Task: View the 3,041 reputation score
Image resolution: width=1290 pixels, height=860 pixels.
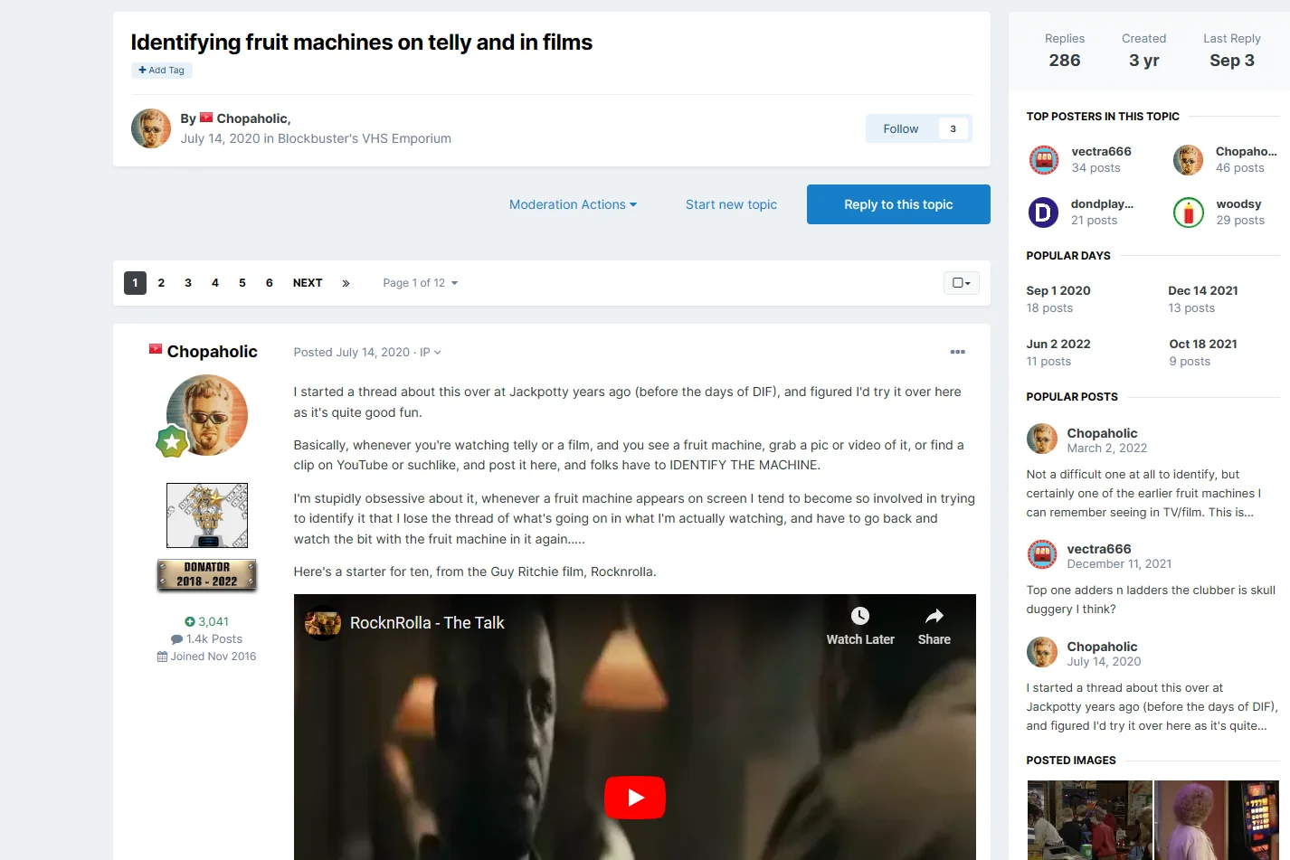Action: tap(207, 621)
